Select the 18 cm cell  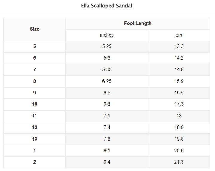[179, 116]
